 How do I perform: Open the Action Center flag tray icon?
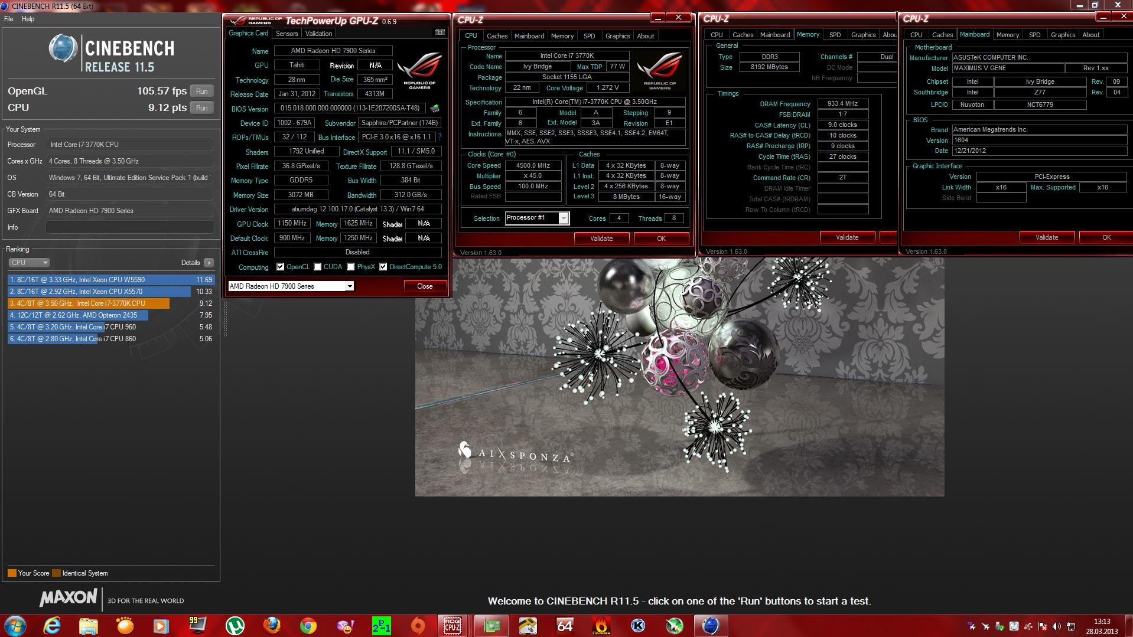pyautogui.click(x=1043, y=626)
